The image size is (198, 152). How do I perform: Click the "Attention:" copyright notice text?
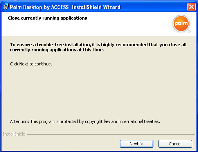pos(85,121)
